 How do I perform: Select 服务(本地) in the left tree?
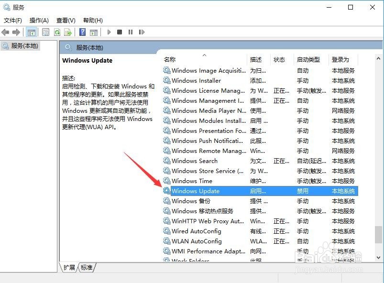(x=21, y=46)
